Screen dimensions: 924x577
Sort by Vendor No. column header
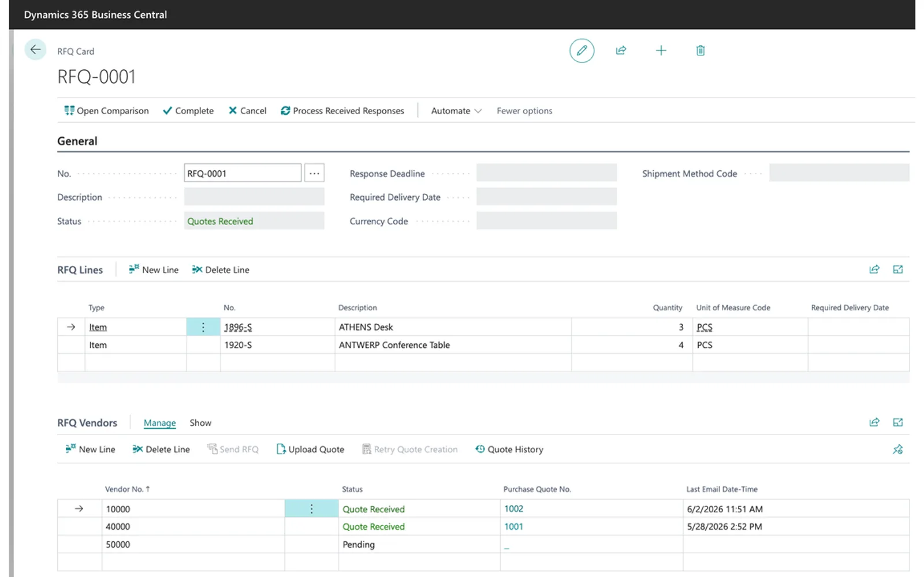127,489
